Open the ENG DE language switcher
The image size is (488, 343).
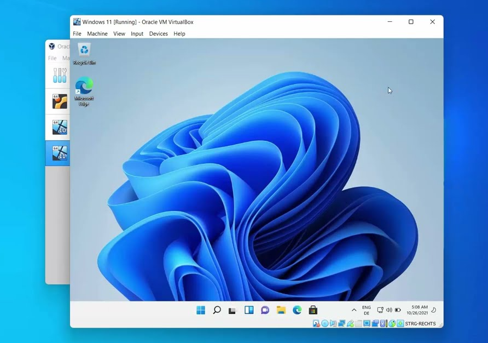(x=367, y=310)
